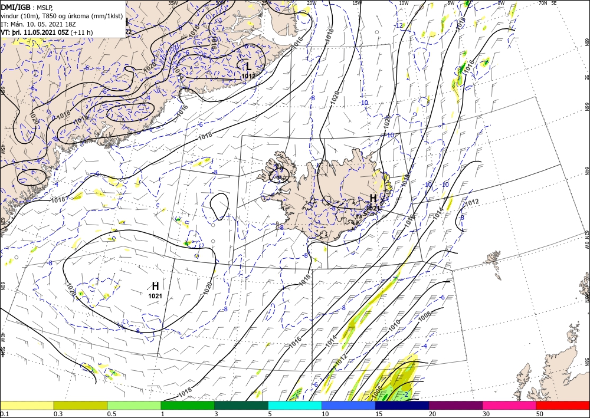The image size is (590, 418).
Task: Click the legend scale value 0.1
Action: (4, 414)
